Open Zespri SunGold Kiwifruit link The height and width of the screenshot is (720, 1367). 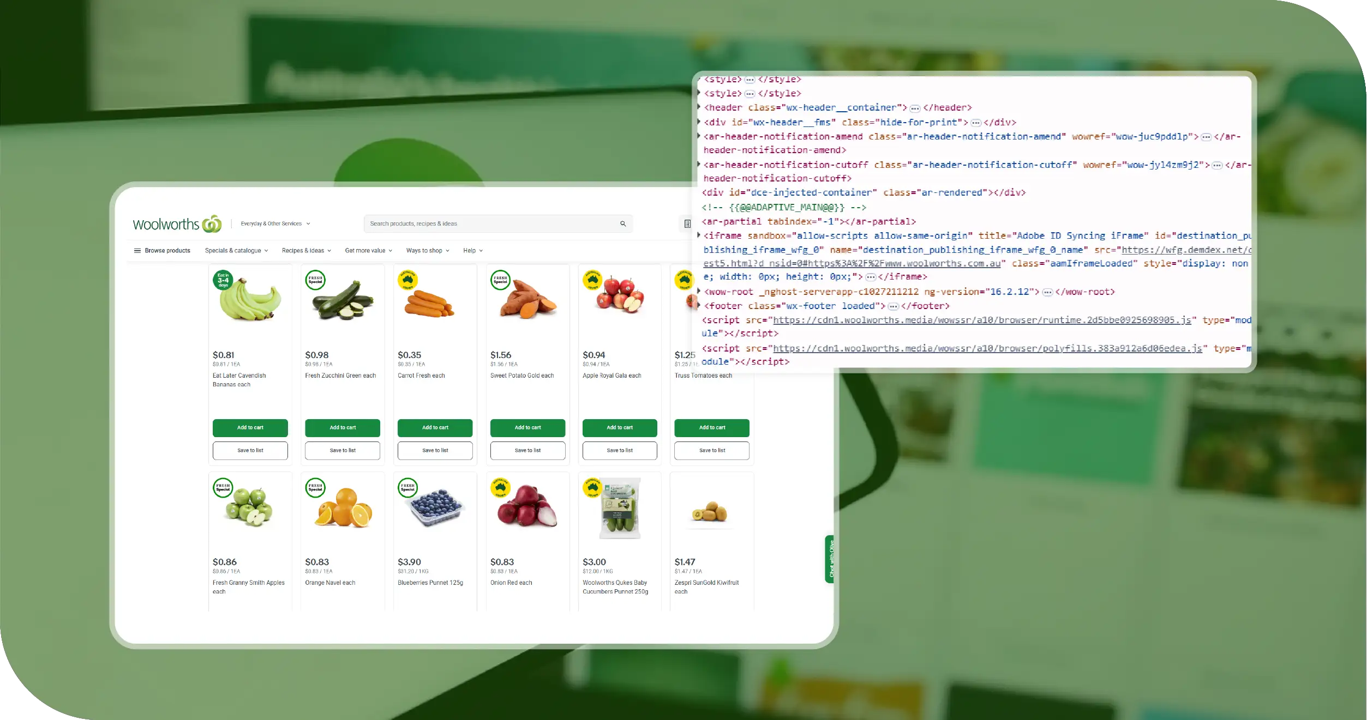point(706,587)
